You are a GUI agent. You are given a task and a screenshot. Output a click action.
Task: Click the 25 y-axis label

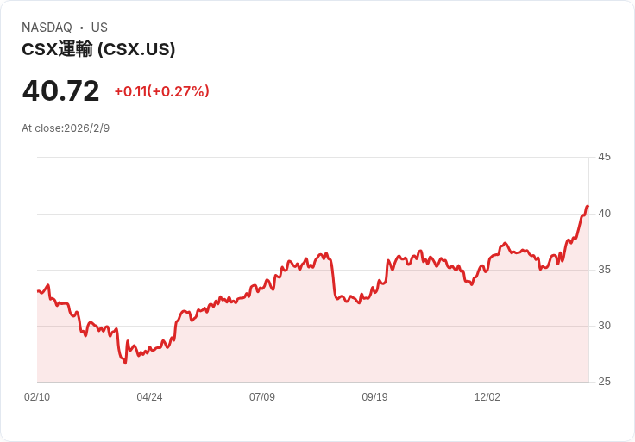click(x=604, y=382)
